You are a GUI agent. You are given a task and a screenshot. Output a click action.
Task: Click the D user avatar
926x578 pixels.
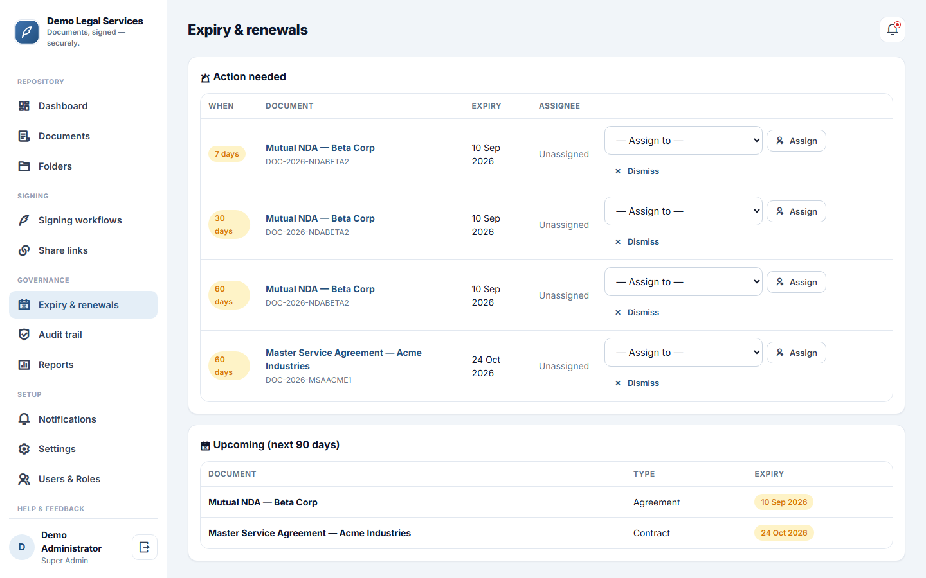(22, 547)
